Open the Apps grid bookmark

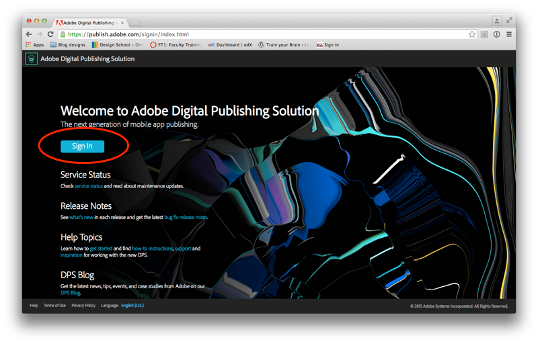35,45
